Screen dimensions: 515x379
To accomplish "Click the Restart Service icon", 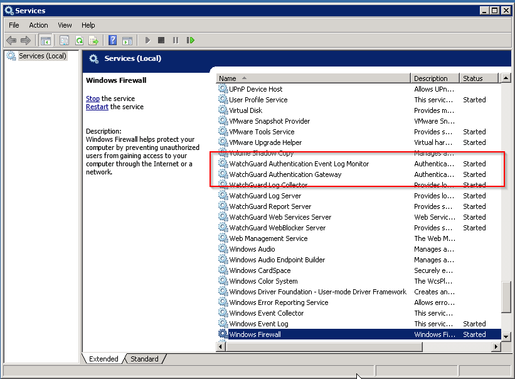I will pos(191,40).
